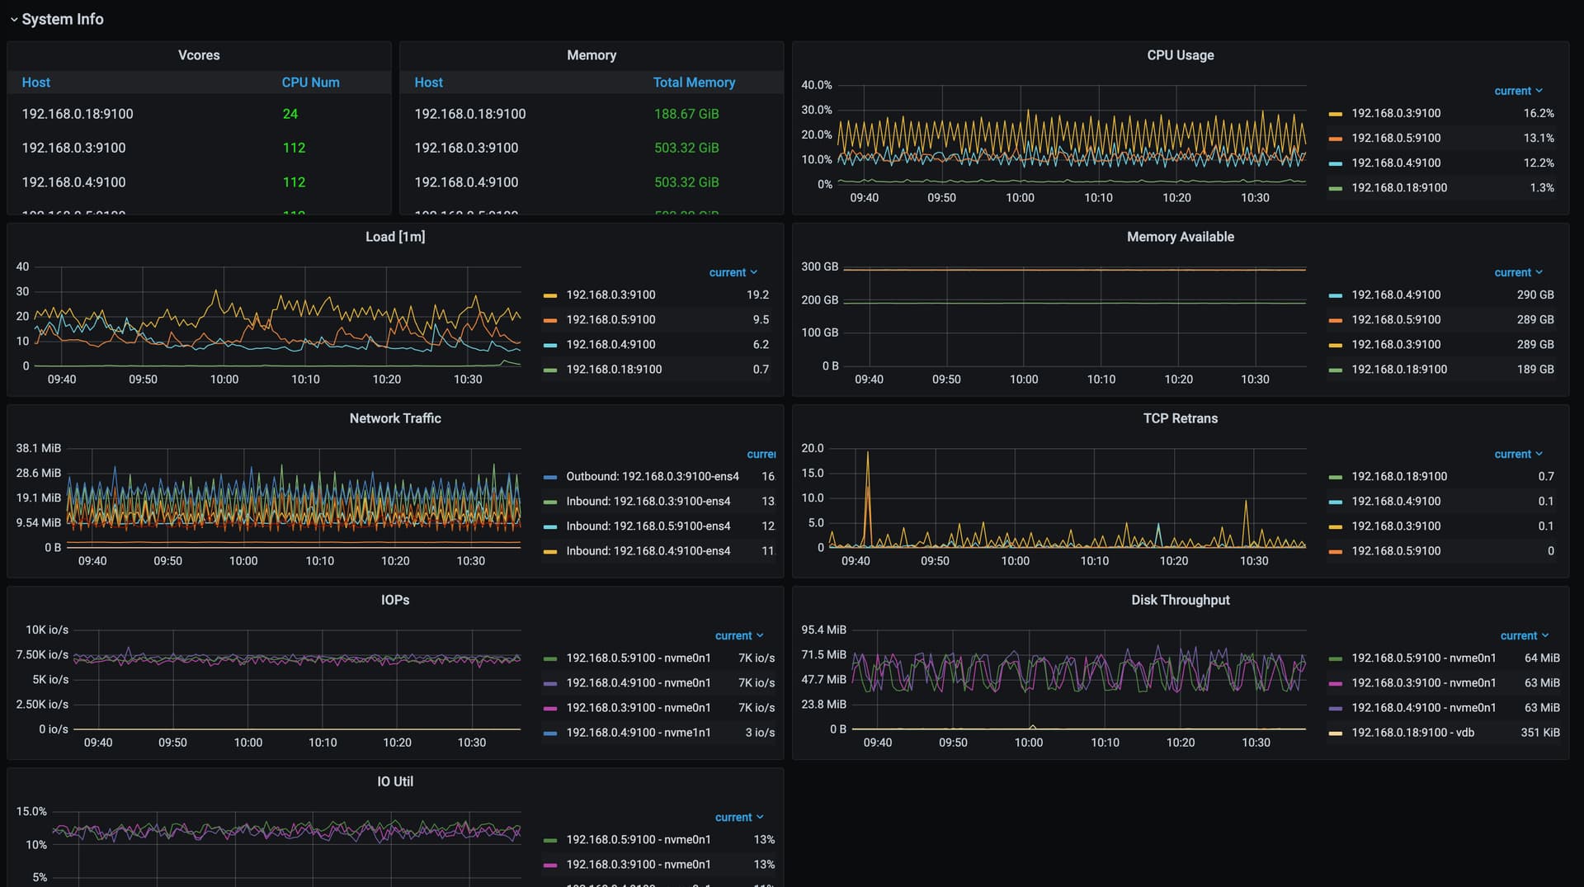Click green swatch for 192.168.0.18:9100 in TCP Retrans
The image size is (1584, 887).
point(1335,477)
